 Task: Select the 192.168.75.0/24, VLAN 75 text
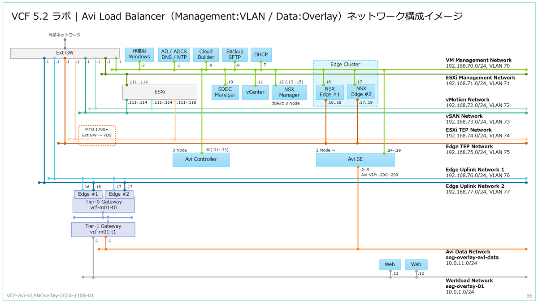tap(477, 152)
